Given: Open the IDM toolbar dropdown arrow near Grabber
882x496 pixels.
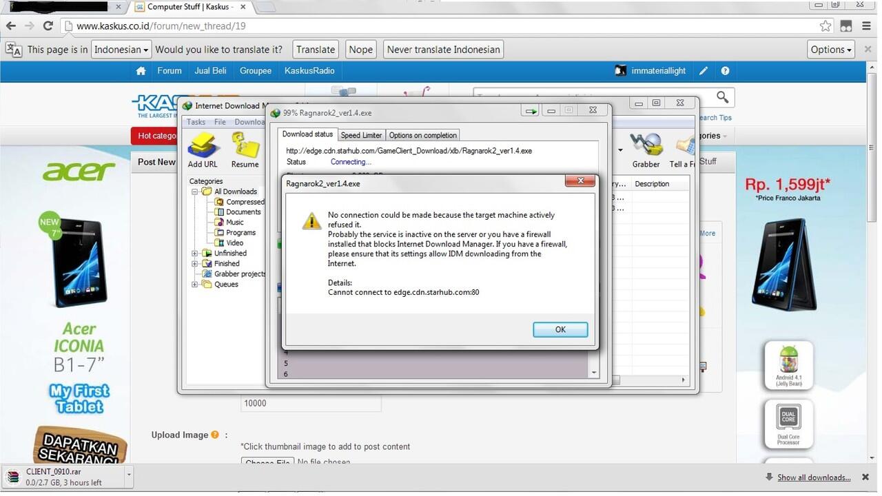Looking at the screenshot, I should pos(619,150).
